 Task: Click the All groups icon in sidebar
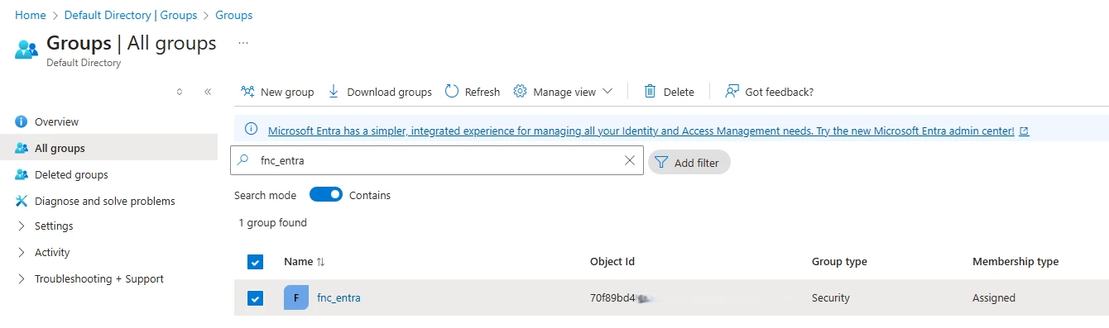coord(22,148)
